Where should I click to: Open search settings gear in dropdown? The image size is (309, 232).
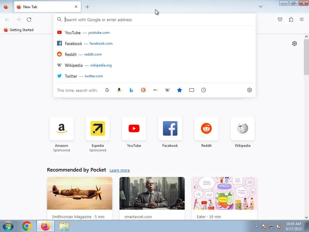coord(250,90)
